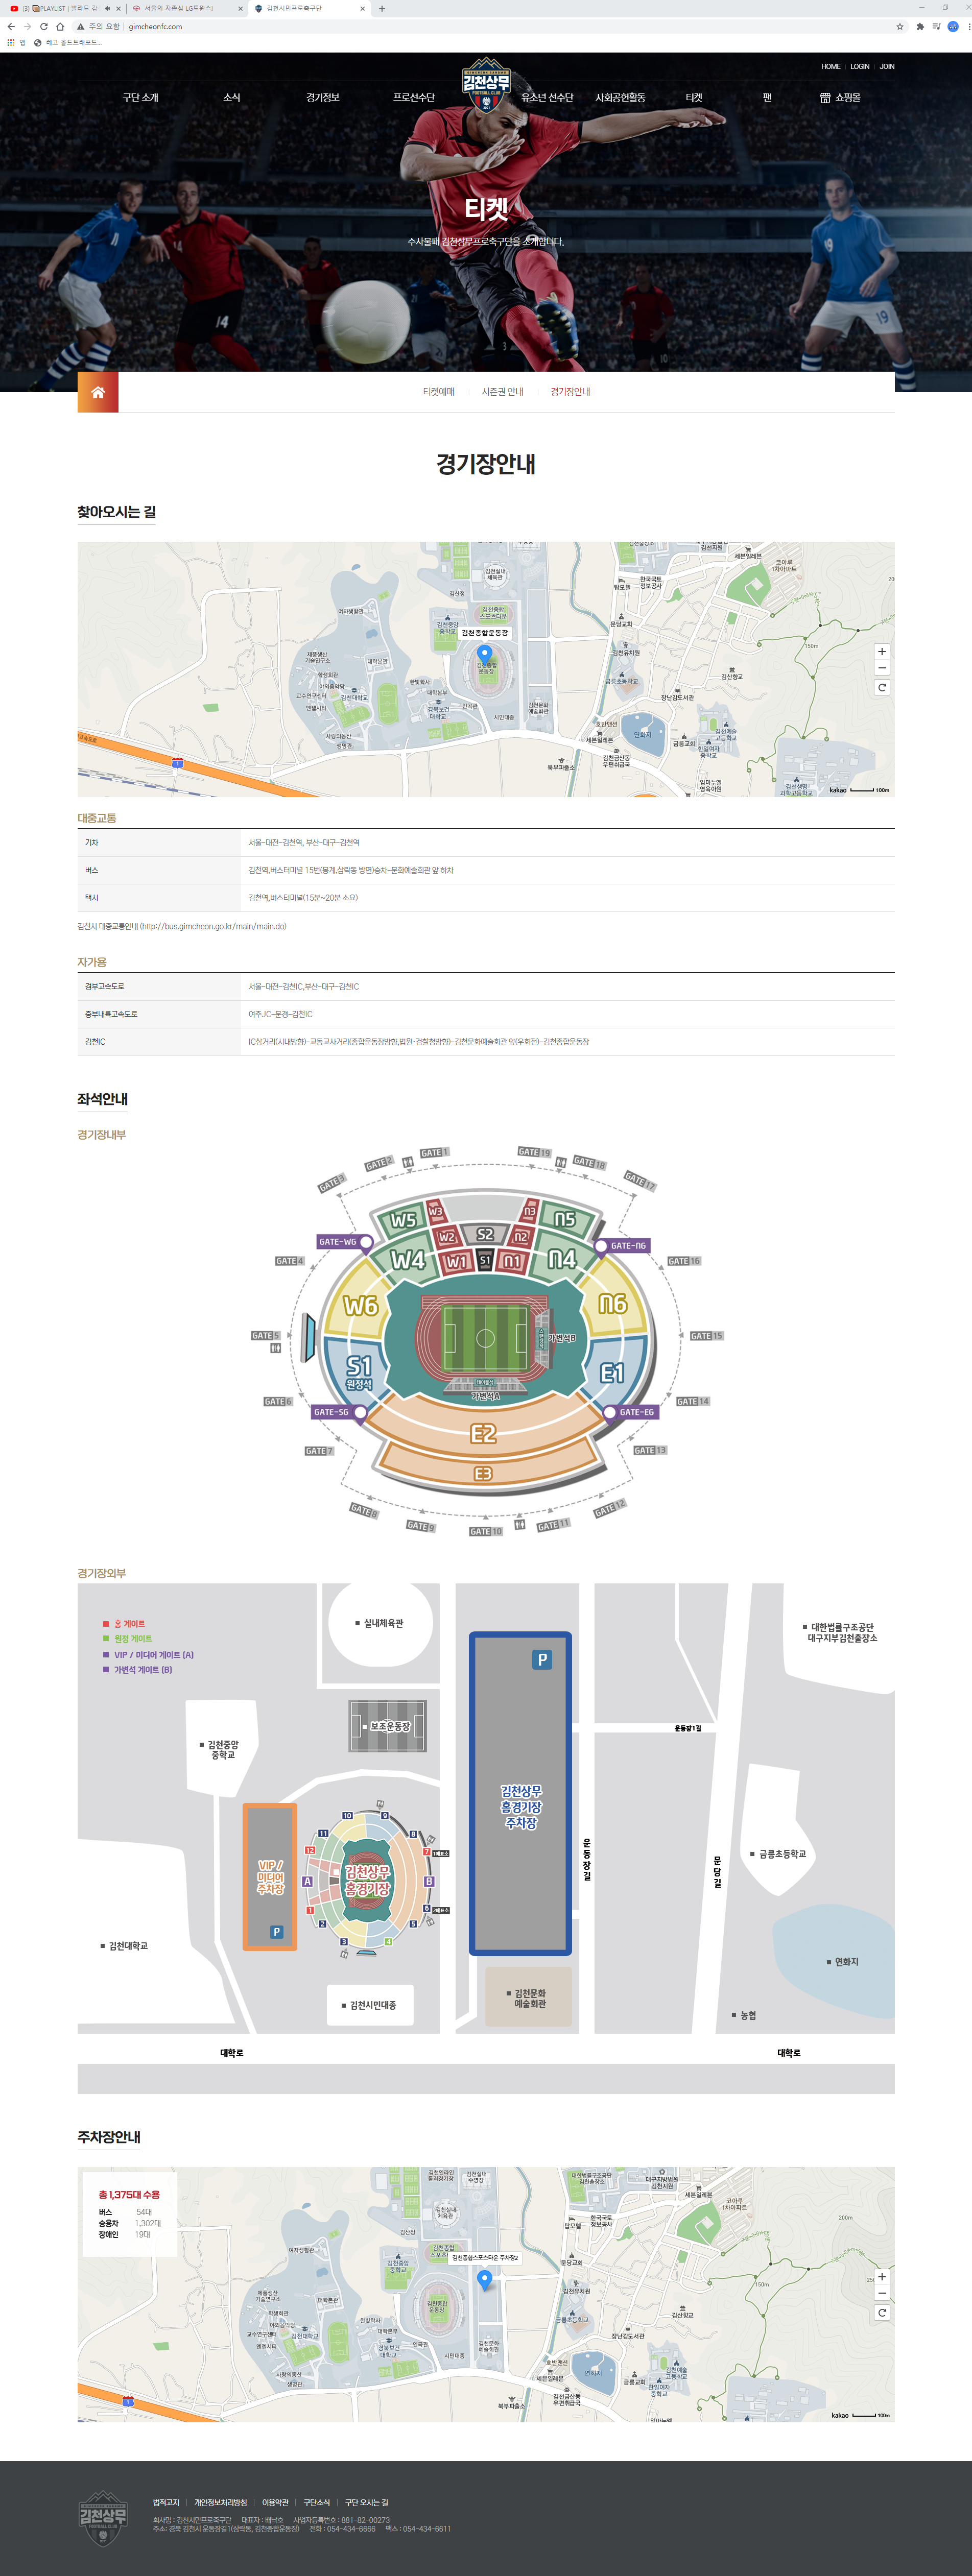Screen dimensions: 972x2576
Task: Click the JOIN link at top right
Action: (x=887, y=67)
